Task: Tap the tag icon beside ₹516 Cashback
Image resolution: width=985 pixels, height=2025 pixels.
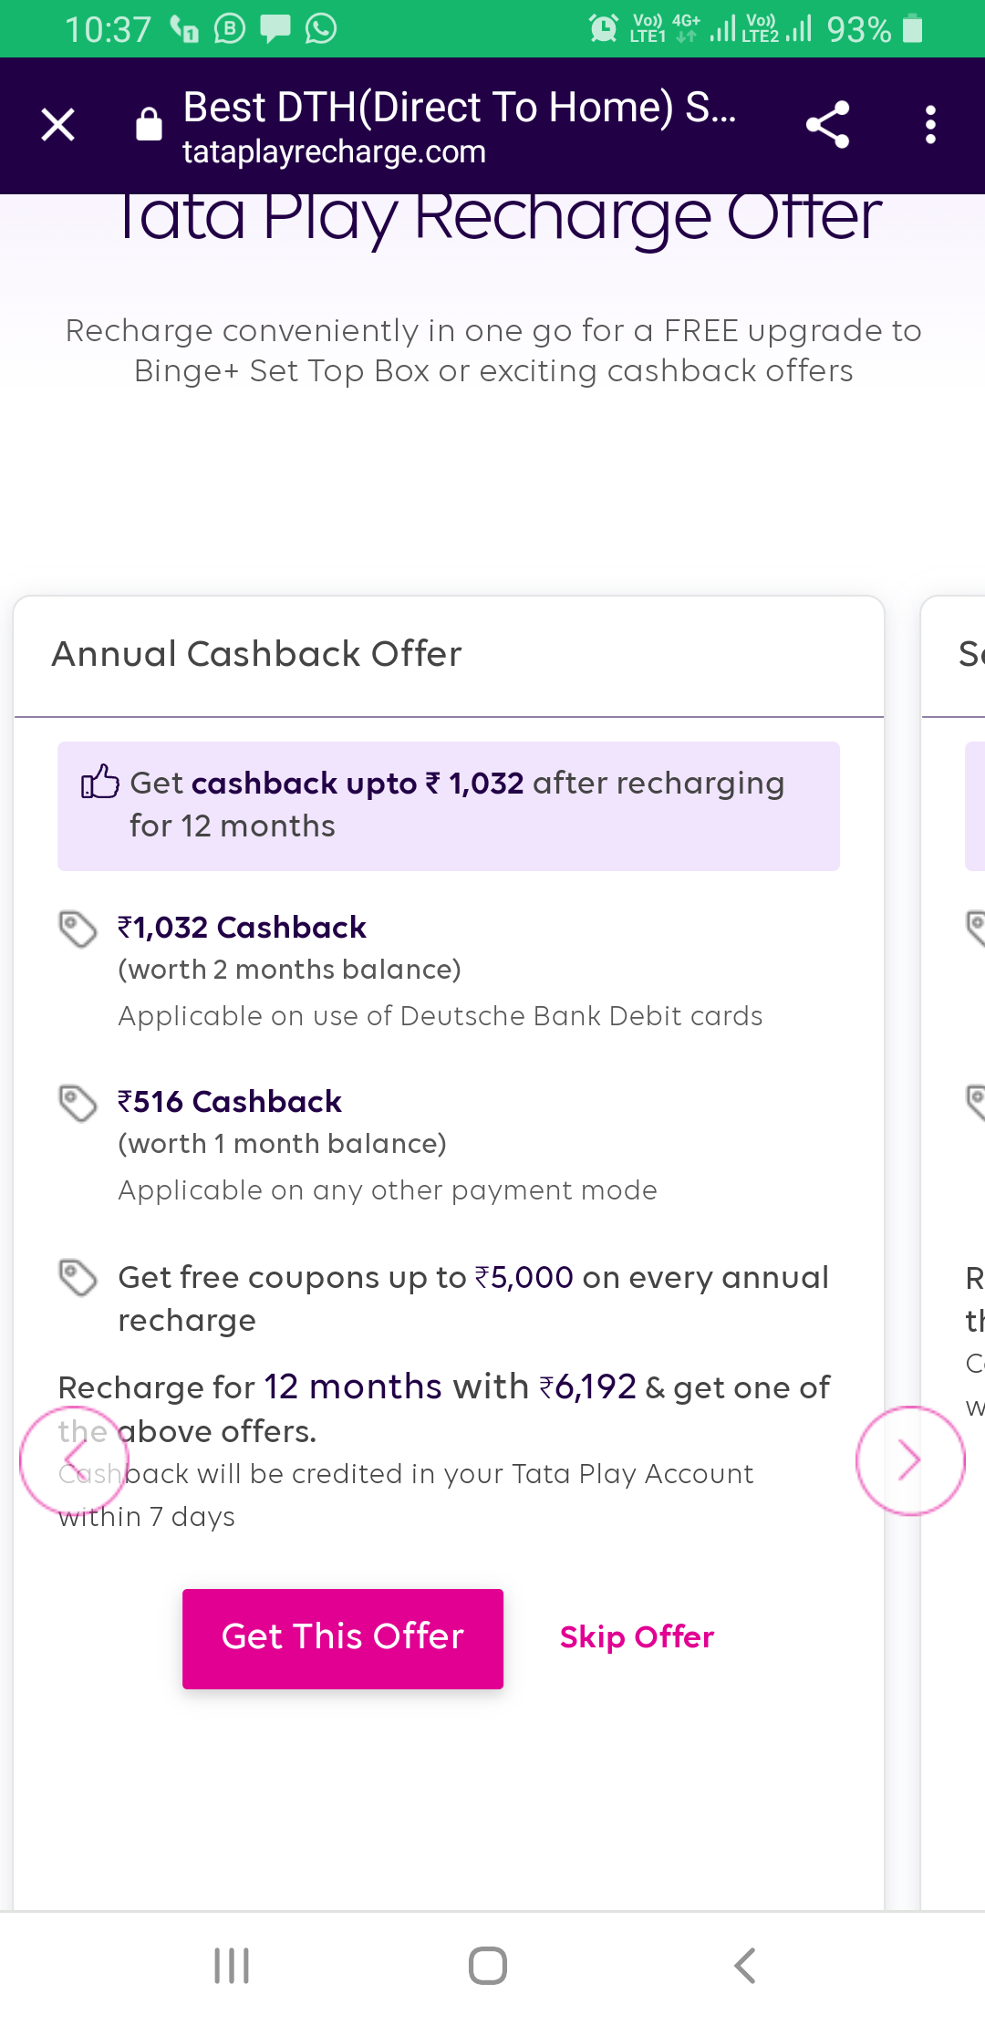Action: point(78,1103)
